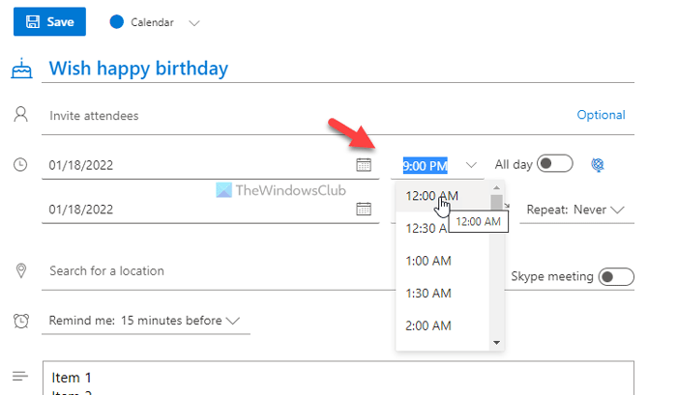Click the birthday cake event icon
Viewport: 677px width, 395px height.
coord(20,69)
